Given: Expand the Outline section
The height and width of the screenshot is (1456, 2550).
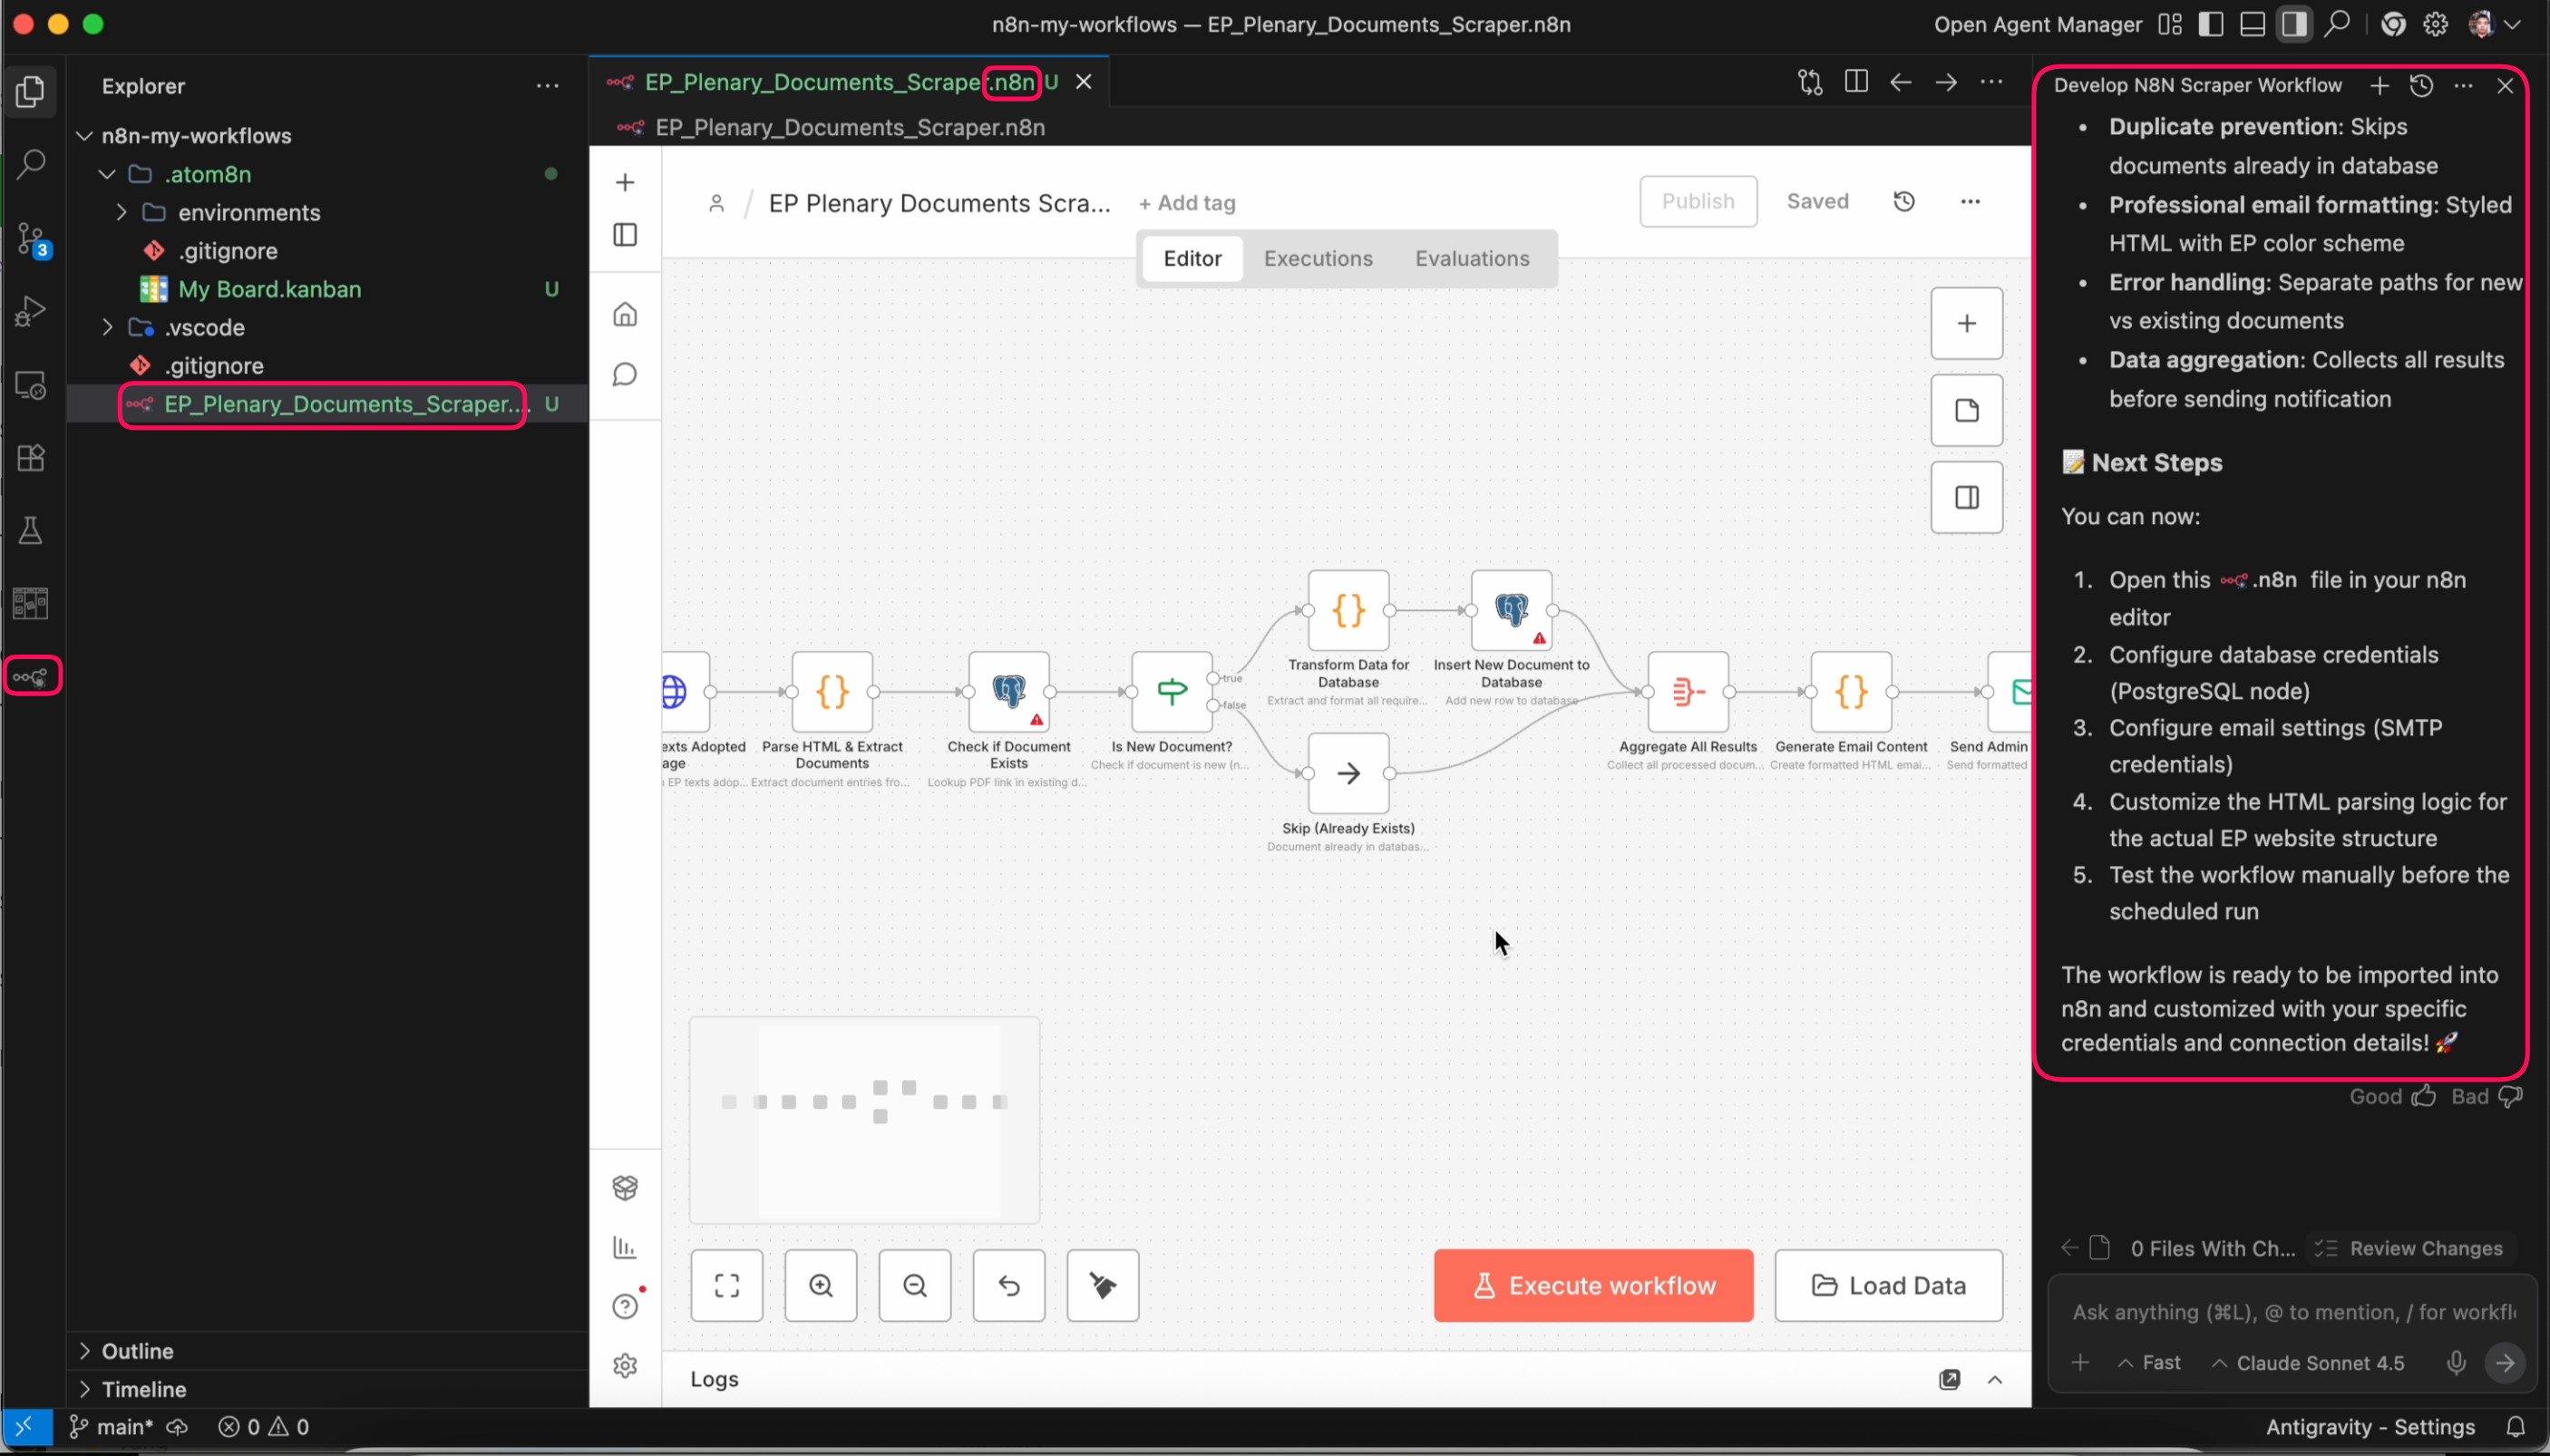Looking at the screenshot, I should [x=137, y=1351].
